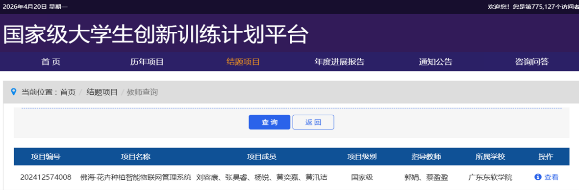Click the 返回 button
The width and height of the screenshot is (579, 190).
[313, 122]
